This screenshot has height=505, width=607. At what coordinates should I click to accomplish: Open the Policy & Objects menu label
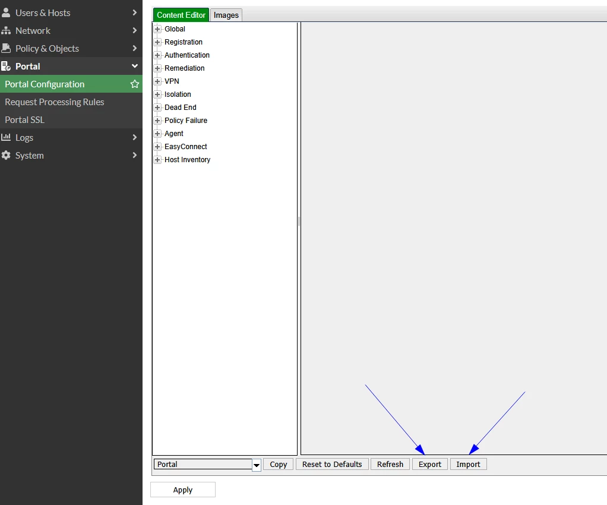click(48, 48)
